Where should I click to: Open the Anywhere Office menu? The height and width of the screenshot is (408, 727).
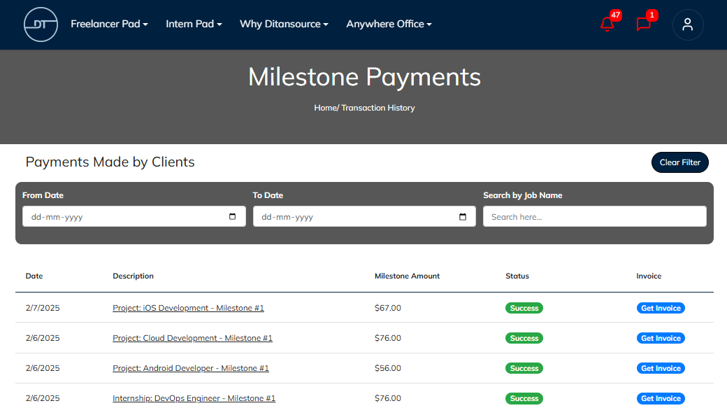389,24
